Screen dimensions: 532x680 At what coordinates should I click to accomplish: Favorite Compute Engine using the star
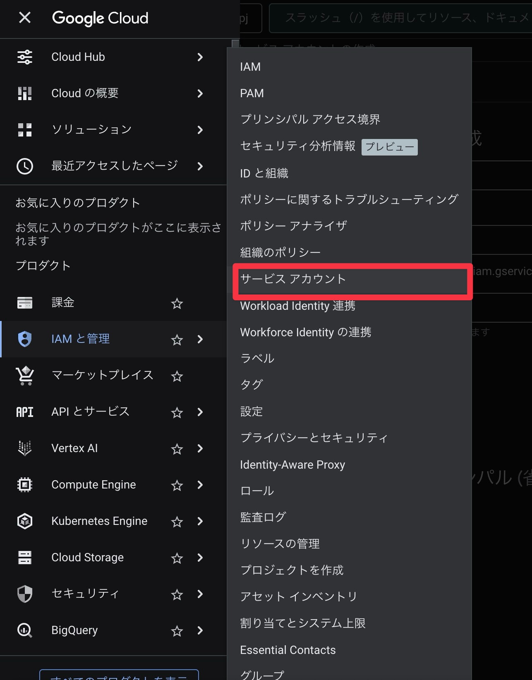click(x=177, y=486)
